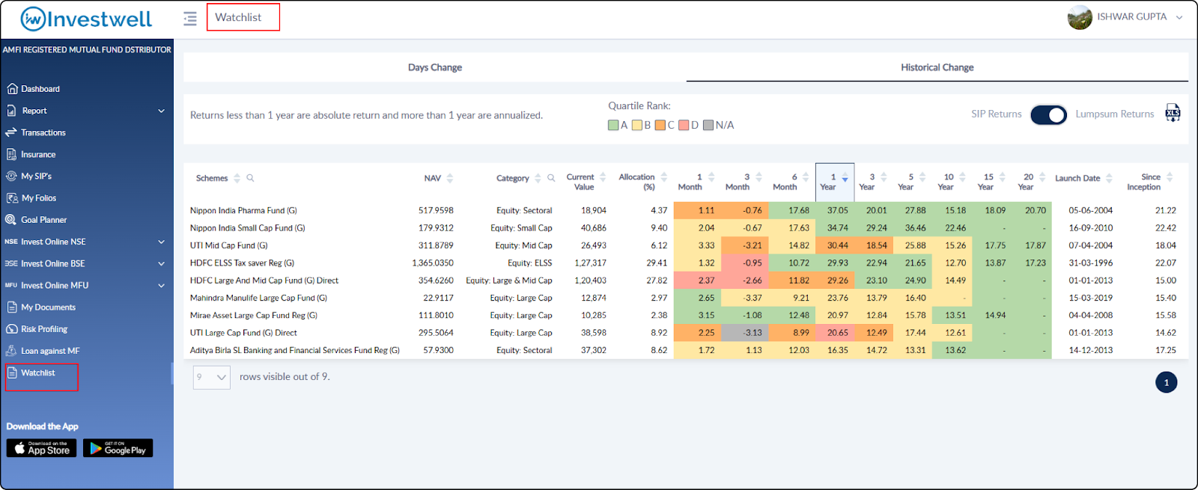The width and height of the screenshot is (1198, 490).
Task: Open ISHWAR GUPTA account dropdown chevron
Action: coord(1179,17)
